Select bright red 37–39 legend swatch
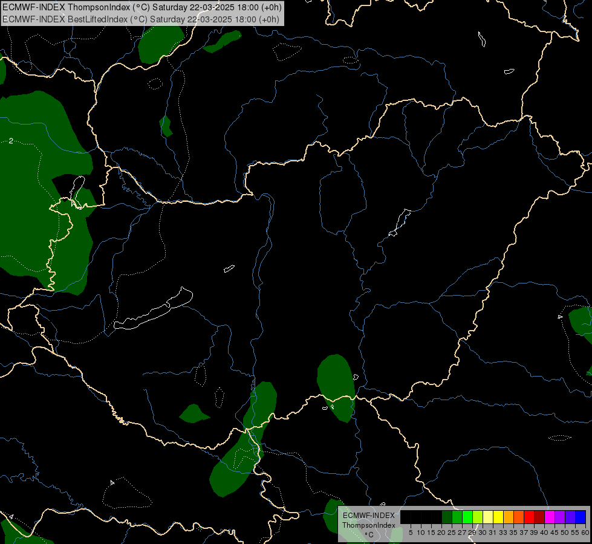The height and width of the screenshot is (544, 592). pos(529,517)
